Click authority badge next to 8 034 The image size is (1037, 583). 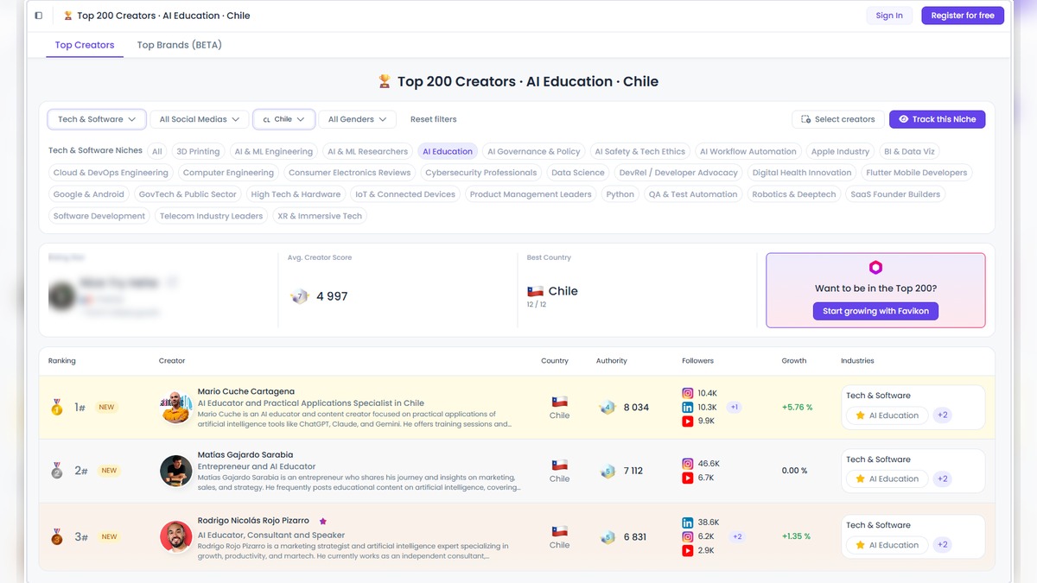coord(608,407)
